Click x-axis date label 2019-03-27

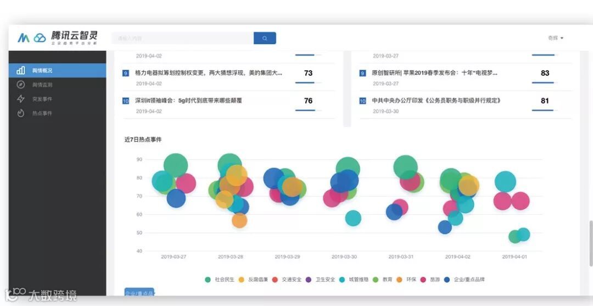[x=174, y=257]
